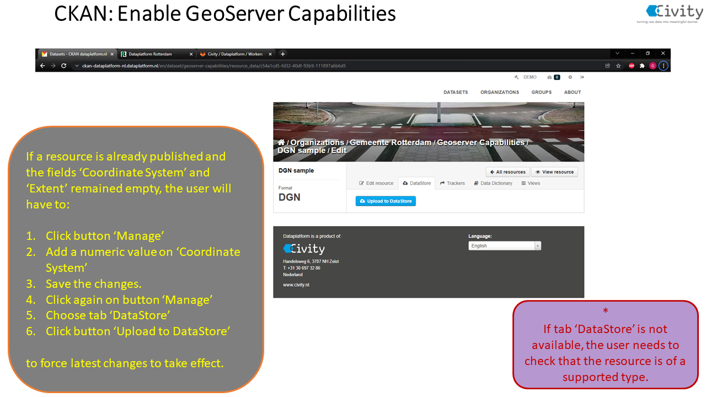
Task: Close the Dataplatform Rotterdam browser tab
Action: [x=191, y=54]
